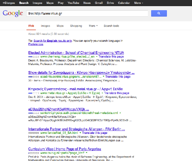
Task: Open Search tools options
Action: [x=111, y=26]
